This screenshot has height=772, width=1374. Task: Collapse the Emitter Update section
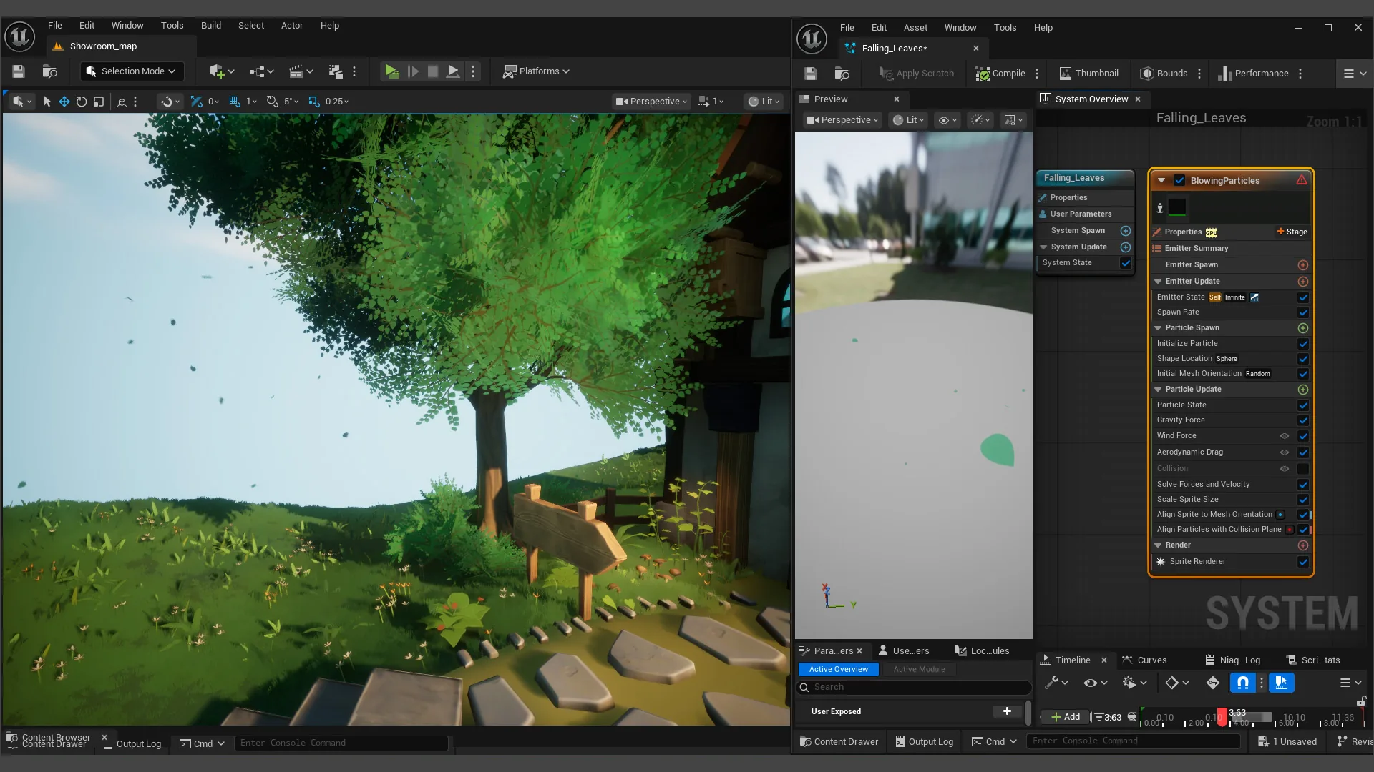(1158, 282)
